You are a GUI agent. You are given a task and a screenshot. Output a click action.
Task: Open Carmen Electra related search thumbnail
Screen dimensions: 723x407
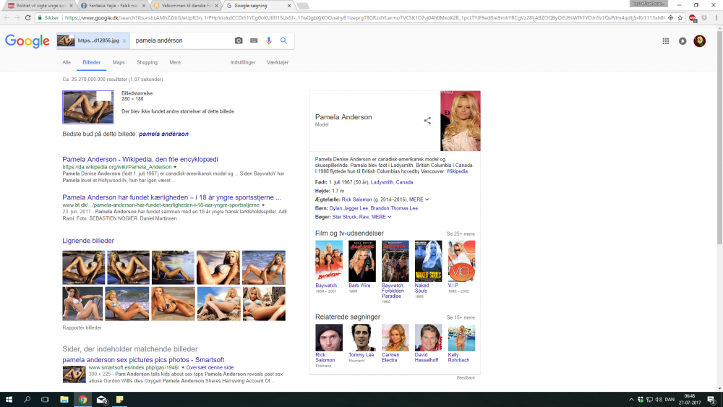click(395, 338)
